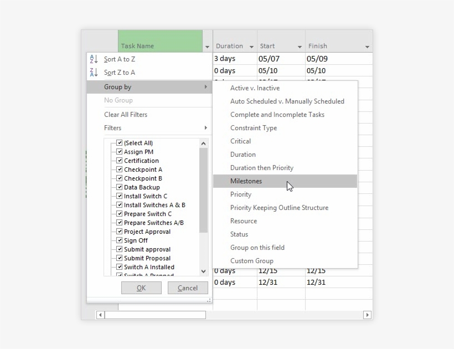This screenshot has width=454, height=349.
Task: Uncheck the Prepare Switch C checkbox
Action: click(119, 213)
